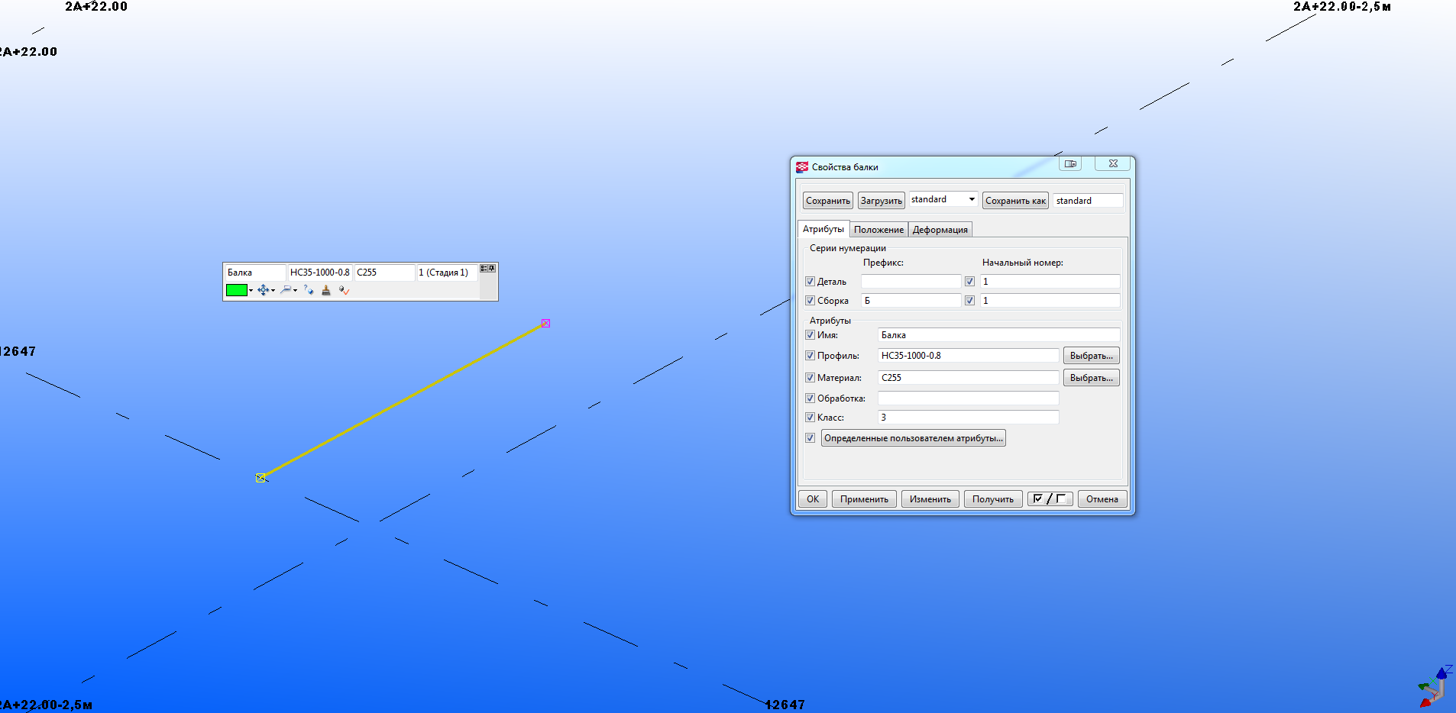The width and height of the screenshot is (1456, 713).
Task: Focus the Деталь start number field
Action: point(1050,282)
